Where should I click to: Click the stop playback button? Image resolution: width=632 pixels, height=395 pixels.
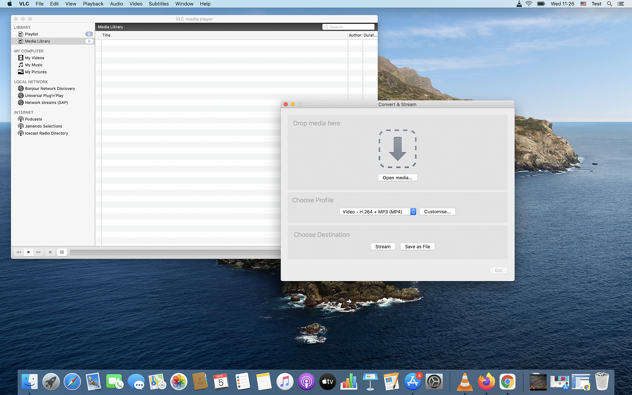[50, 252]
